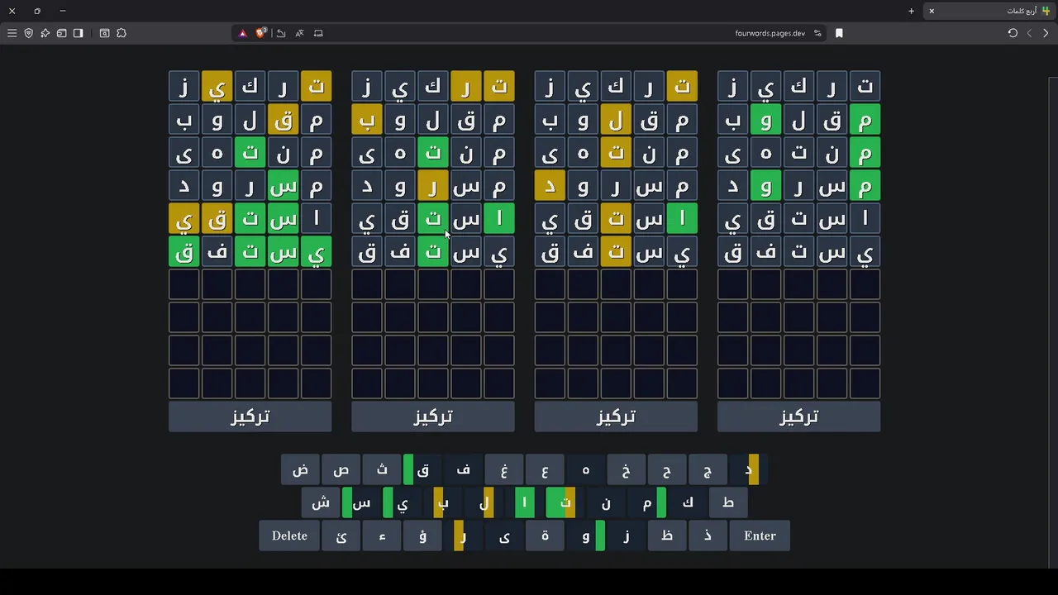
Task: Tap the ض key on the keyboard
Action: click(301, 469)
